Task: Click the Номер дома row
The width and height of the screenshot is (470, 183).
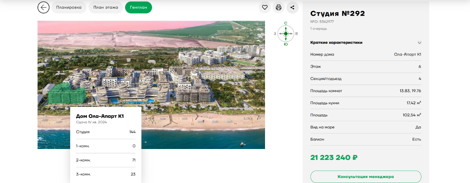Action: coord(366,55)
